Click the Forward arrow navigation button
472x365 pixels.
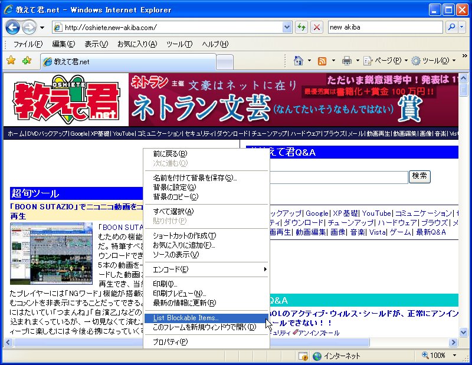(x=29, y=28)
